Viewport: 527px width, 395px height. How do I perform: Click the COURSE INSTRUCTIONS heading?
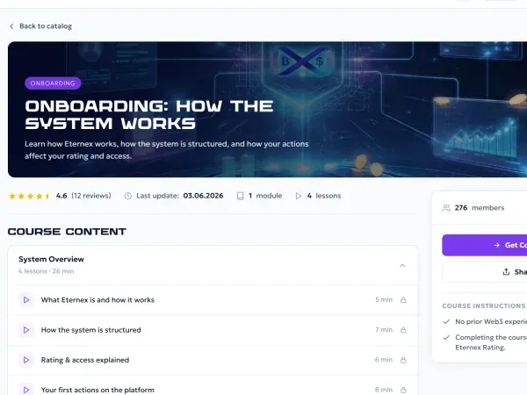coord(484,306)
